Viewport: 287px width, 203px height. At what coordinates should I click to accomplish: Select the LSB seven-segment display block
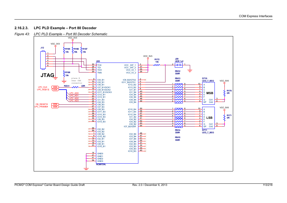pos(208,118)
